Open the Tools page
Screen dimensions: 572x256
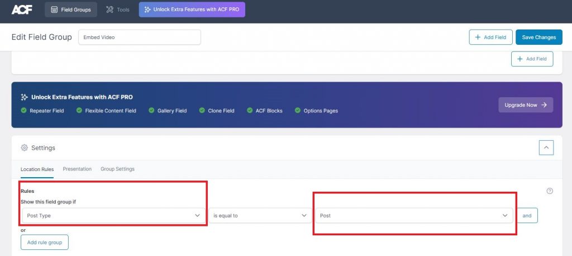(x=117, y=10)
